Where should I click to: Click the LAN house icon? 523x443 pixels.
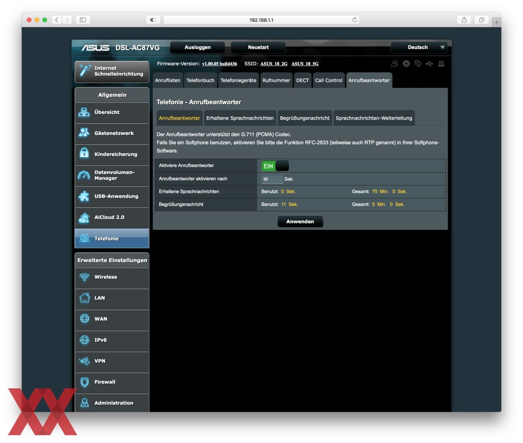(84, 298)
